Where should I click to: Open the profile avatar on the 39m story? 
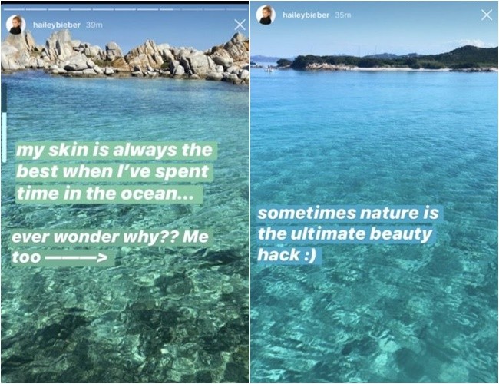15,25
